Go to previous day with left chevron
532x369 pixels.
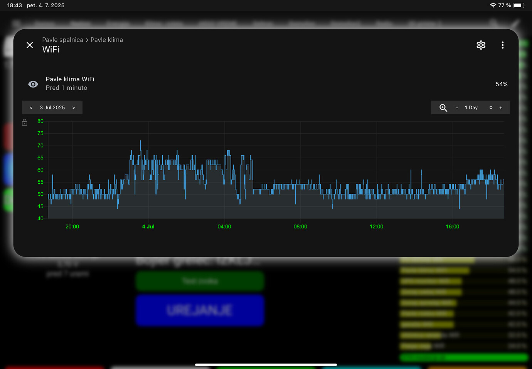(x=31, y=107)
